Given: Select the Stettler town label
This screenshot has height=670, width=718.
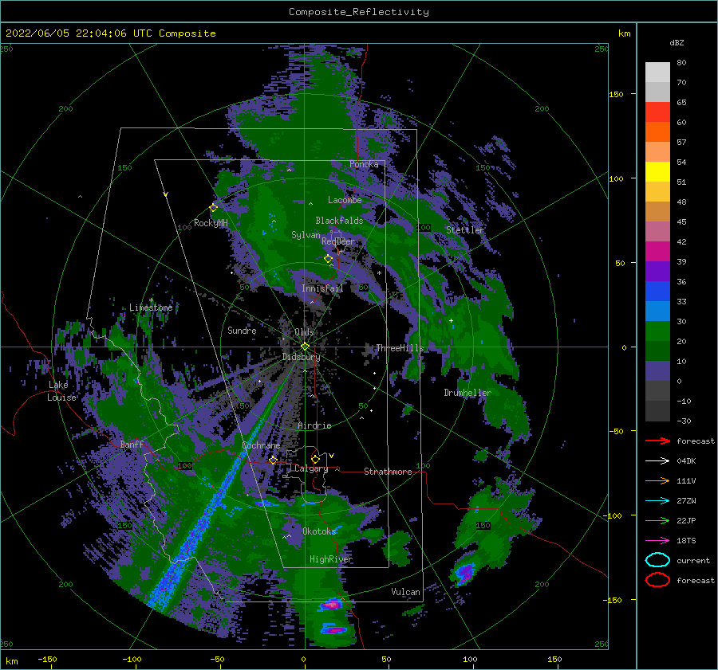Looking at the screenshot, I should [465, 230].
